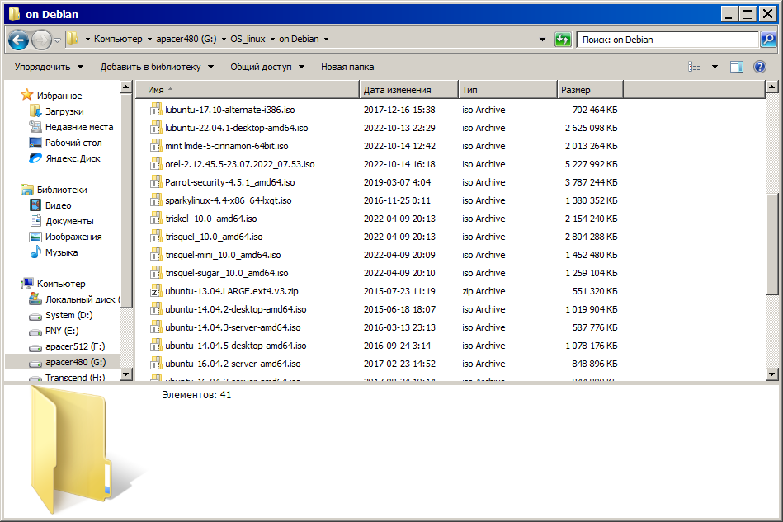This screenshot has width=783, height=522.
Task: Open 'Рабочий стол' in sidebar
Action: click(73, 143)
